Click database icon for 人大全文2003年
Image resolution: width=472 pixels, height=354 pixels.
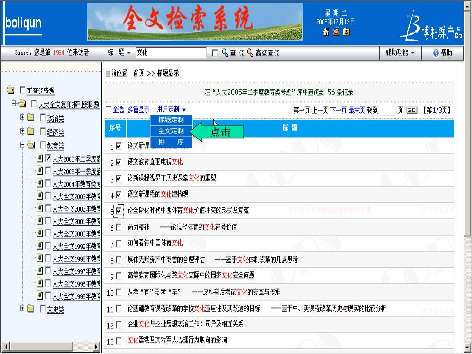pos(40,195)
